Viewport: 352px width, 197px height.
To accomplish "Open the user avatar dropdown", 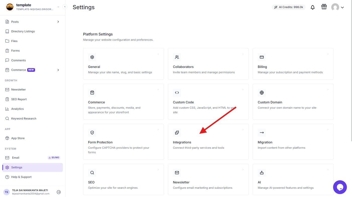I will [337, 7].
